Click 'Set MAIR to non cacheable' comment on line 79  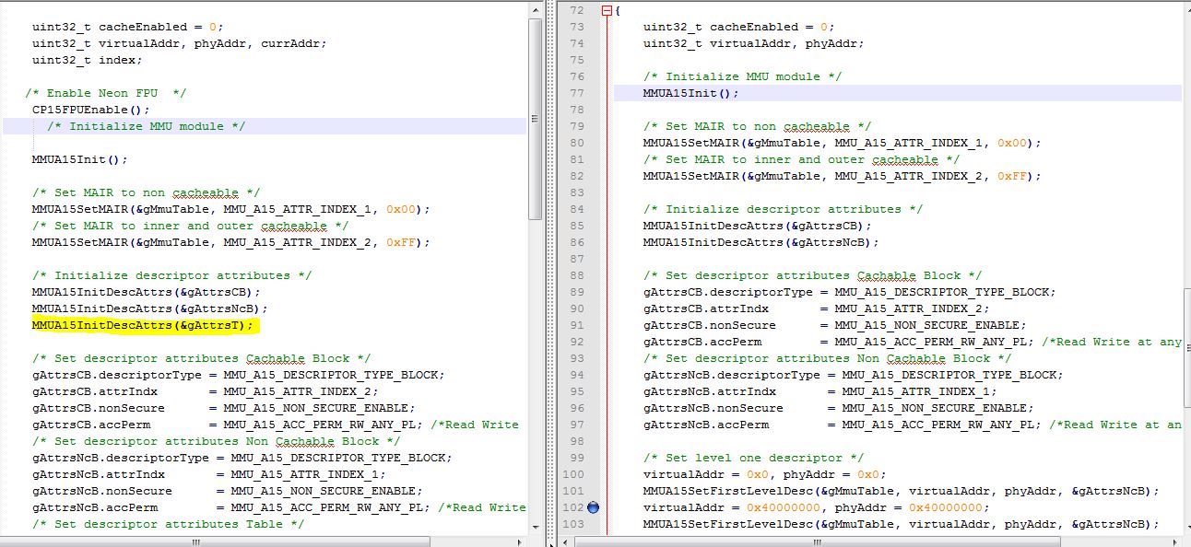pos(758,126)
